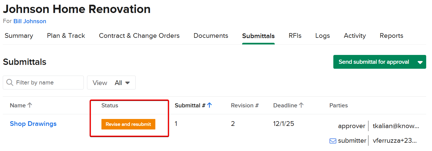The width and height of the screenshot is (432, 151).
Task: Switch to Plan & Track tab
Action: tap(66, 36)
